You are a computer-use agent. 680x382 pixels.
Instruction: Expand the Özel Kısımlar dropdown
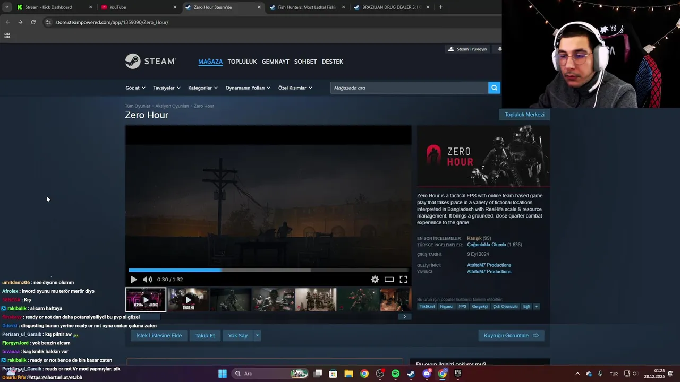click(x=295, y=88)
